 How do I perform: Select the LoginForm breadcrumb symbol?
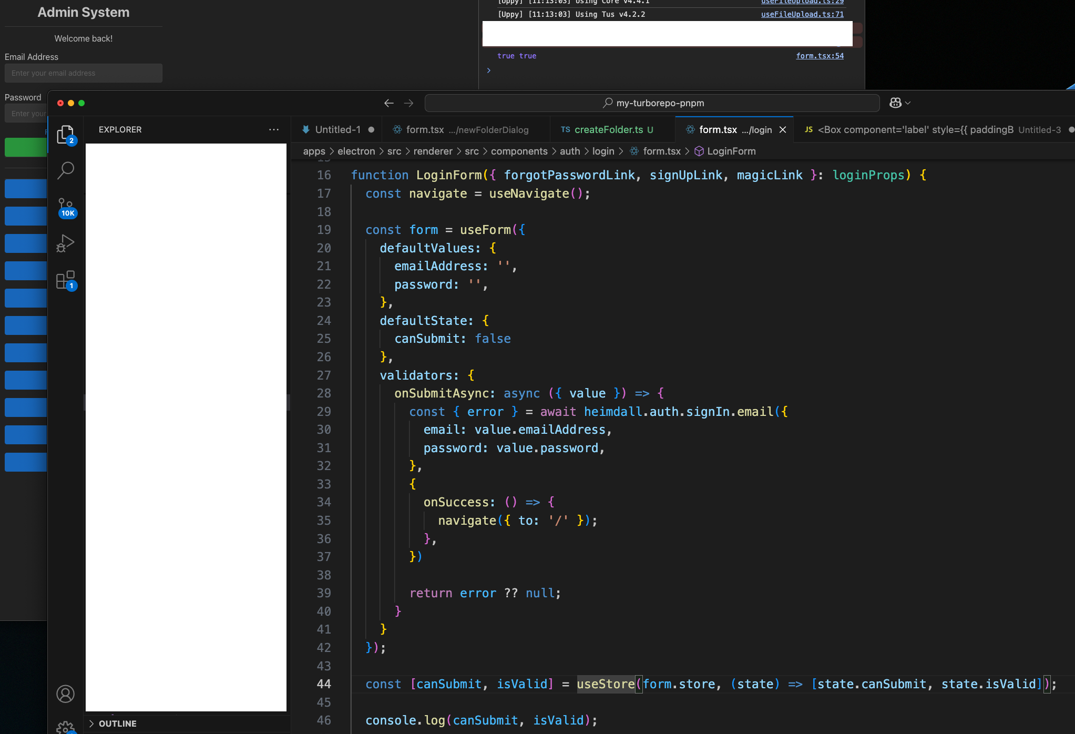tap(731, 151)
